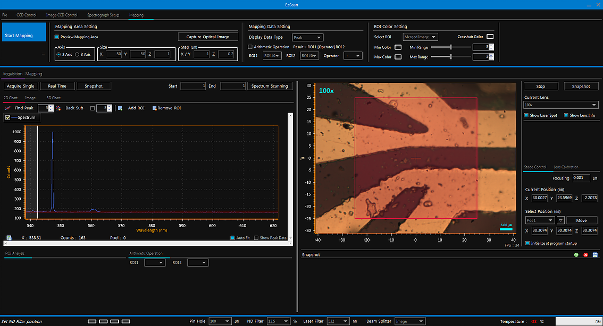Open the ND Filter dropdown
This screenshot has width=603, height=326.
pyautogui.click(x=279, y=321)
